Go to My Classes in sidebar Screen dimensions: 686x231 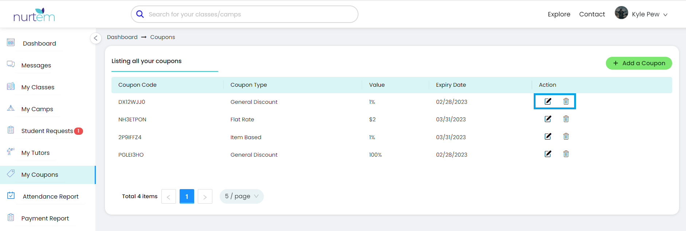point(38,87)
